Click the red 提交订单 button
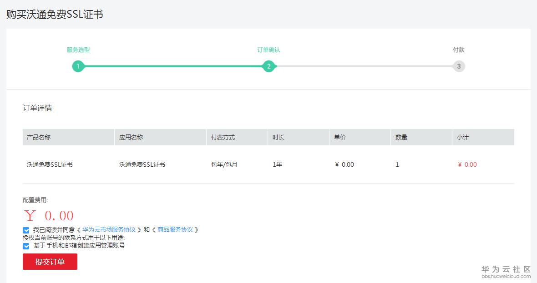 pos(50,262)
